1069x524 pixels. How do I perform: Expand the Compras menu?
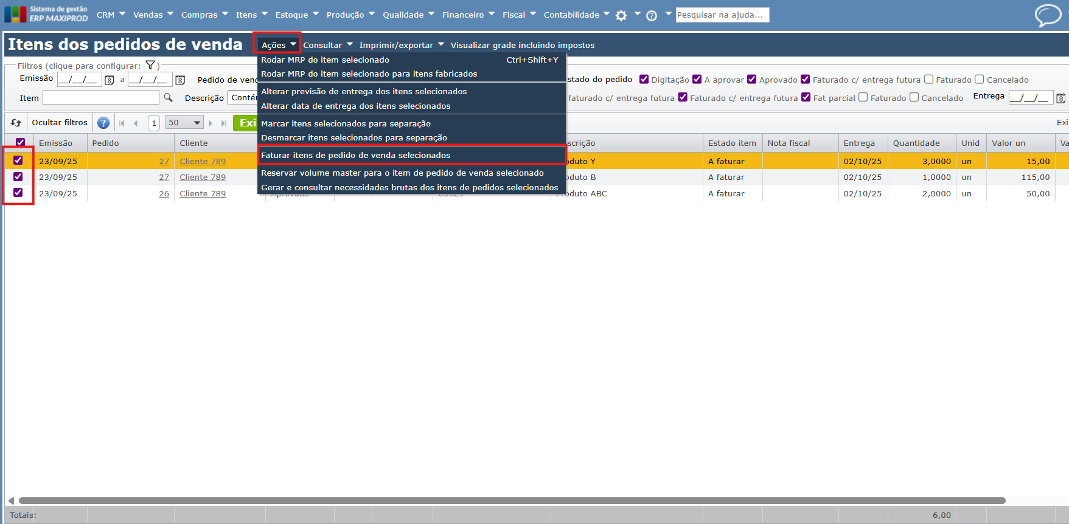(x=204, y=15)
